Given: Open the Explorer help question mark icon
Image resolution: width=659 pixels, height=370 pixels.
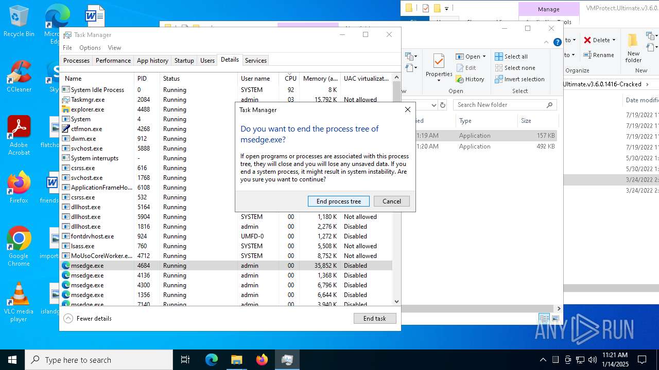Looking at the screenshot, I should (557, 42).
